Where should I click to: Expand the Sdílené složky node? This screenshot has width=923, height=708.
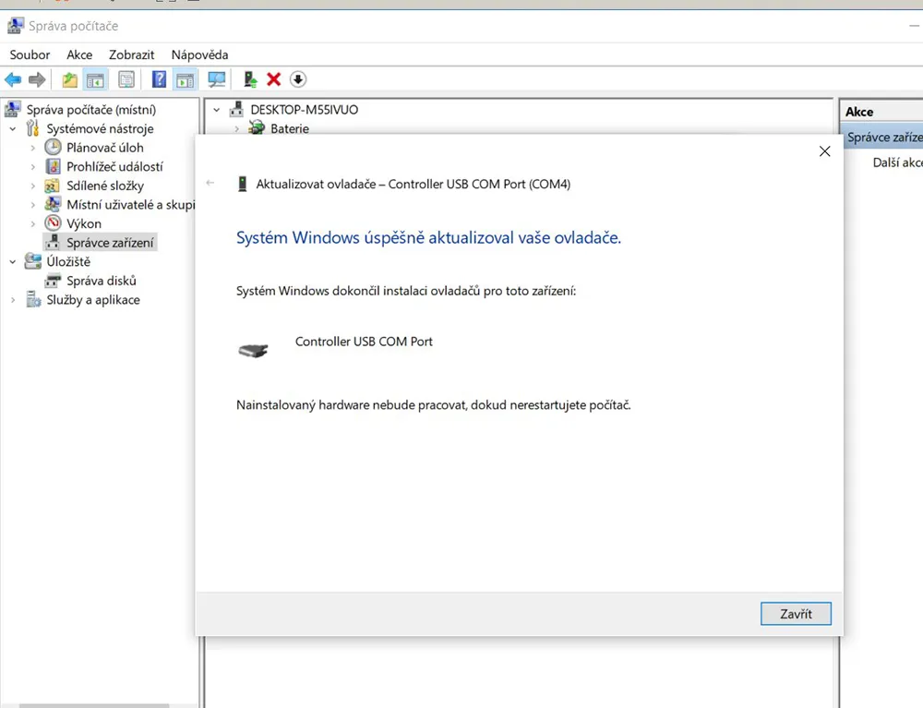point(33,186)
